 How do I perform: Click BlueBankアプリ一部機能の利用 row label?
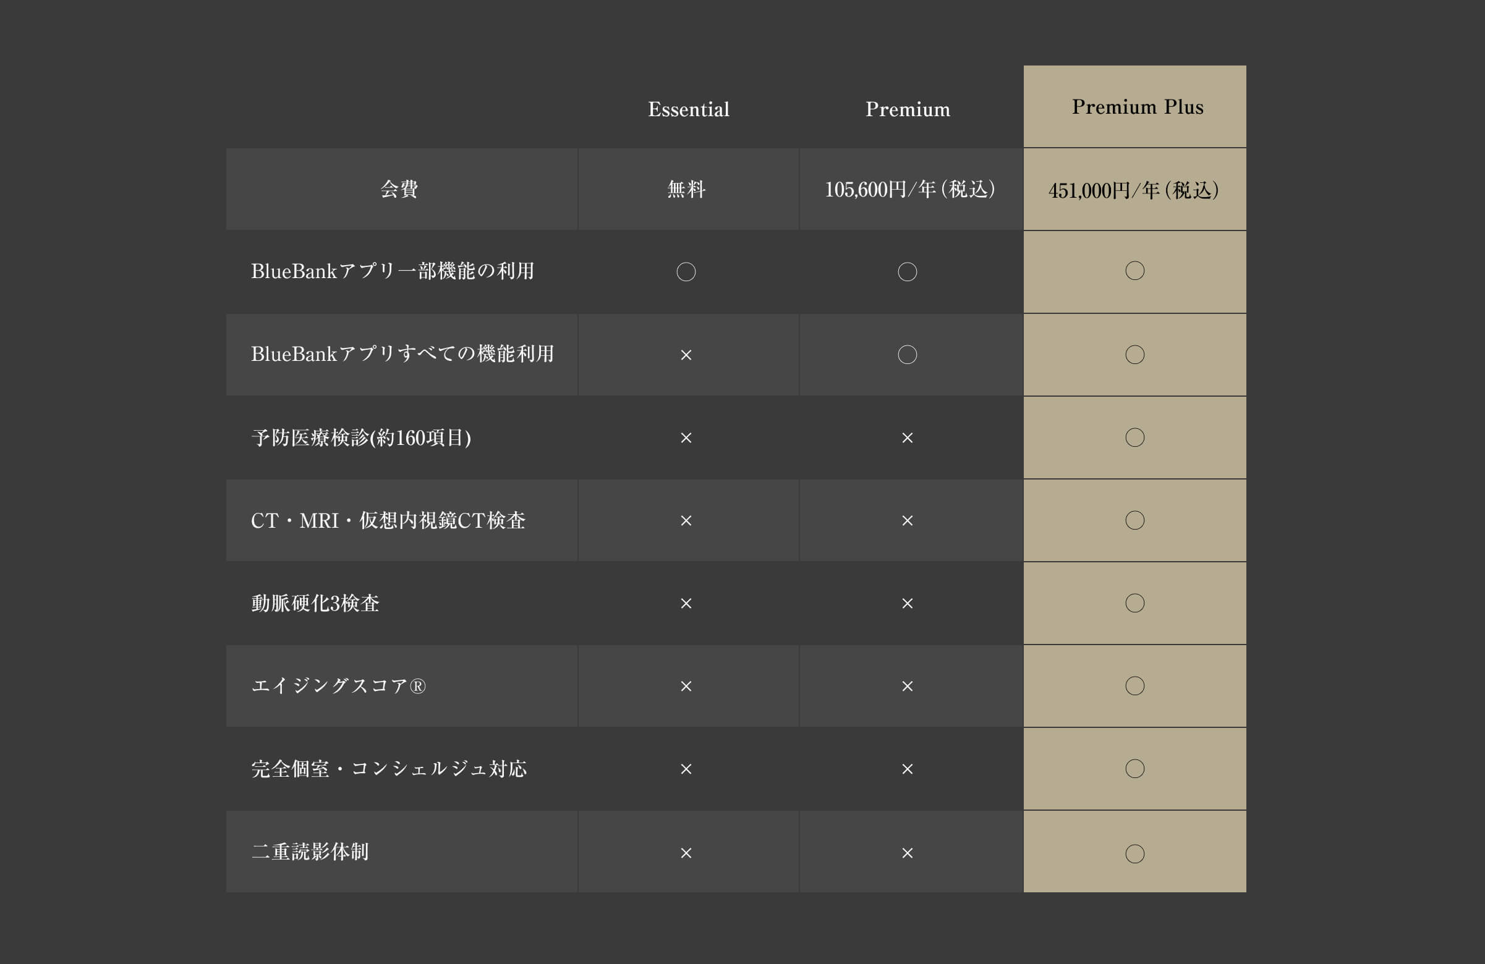point(393,271)
